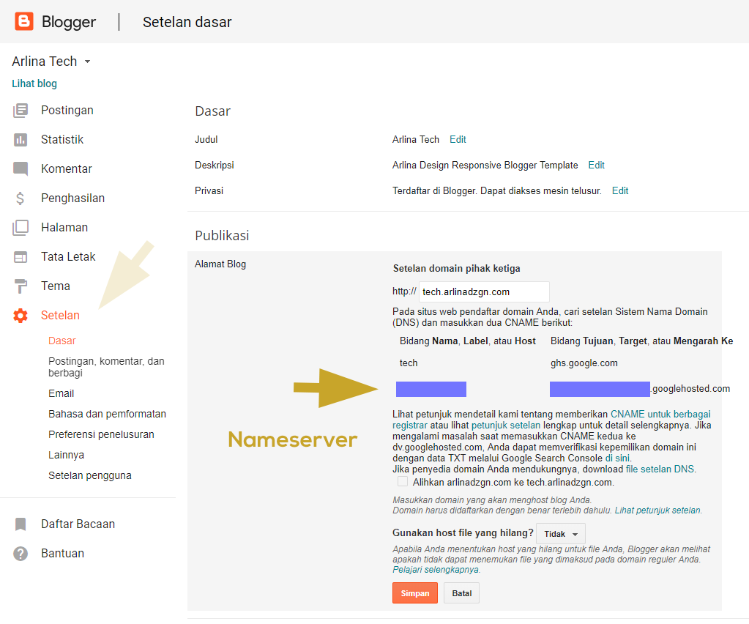
Task: Click the 'tech' host name value
Action: [409, 363]
